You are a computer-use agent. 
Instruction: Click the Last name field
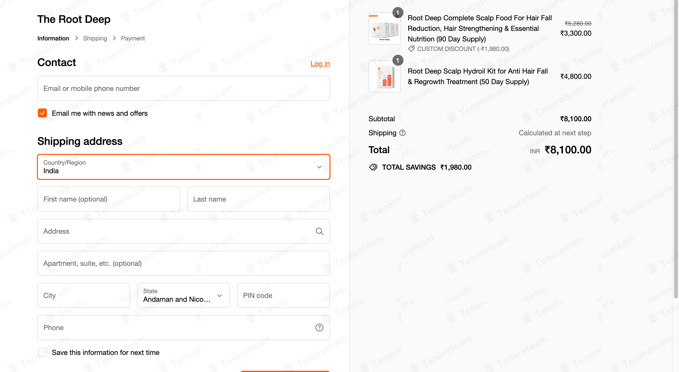(x=258, y=199)
